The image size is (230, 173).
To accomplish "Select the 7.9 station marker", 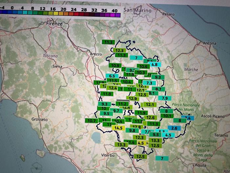I will pos(165,98).
